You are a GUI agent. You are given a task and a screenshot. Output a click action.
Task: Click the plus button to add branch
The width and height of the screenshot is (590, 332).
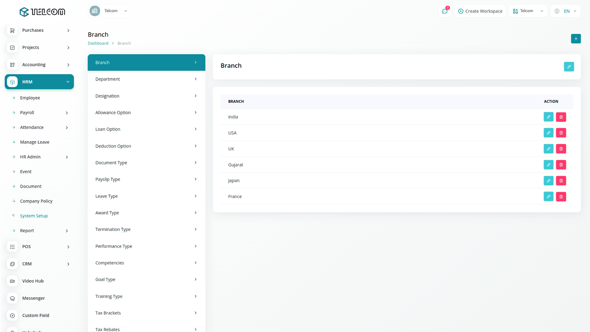click(576, 39)
